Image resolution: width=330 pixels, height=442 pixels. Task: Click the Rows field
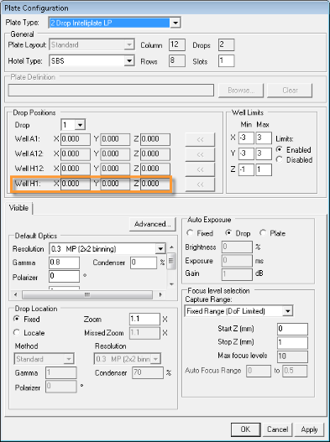point(177,61)
